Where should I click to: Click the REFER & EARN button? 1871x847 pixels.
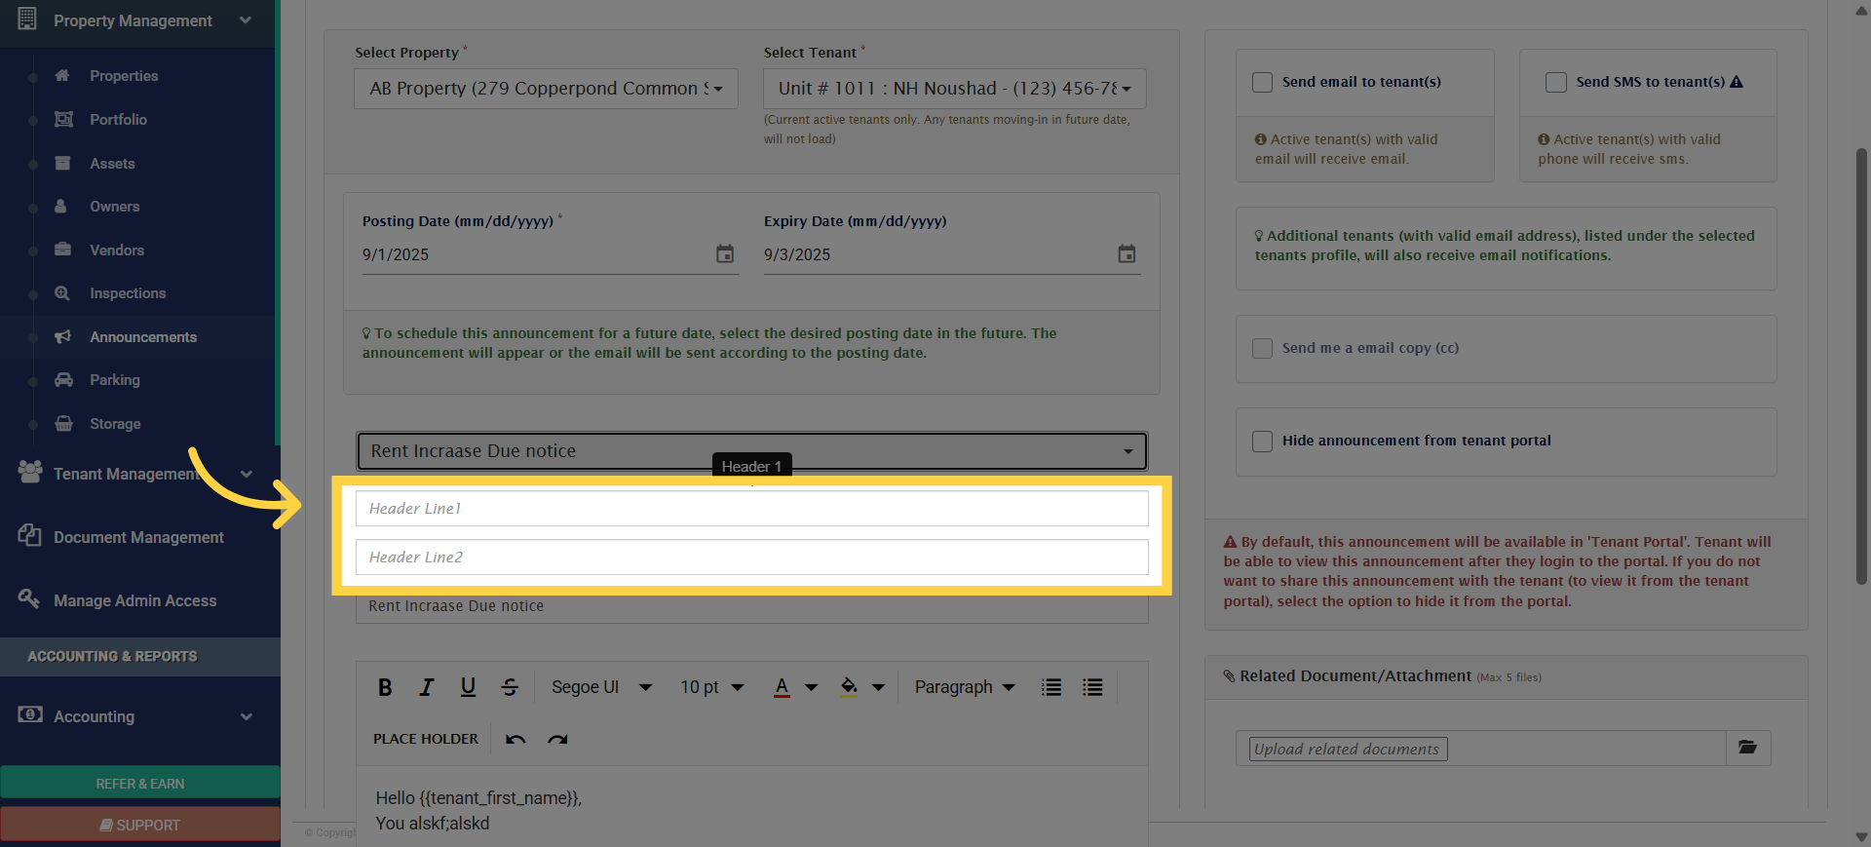point(140,783)
